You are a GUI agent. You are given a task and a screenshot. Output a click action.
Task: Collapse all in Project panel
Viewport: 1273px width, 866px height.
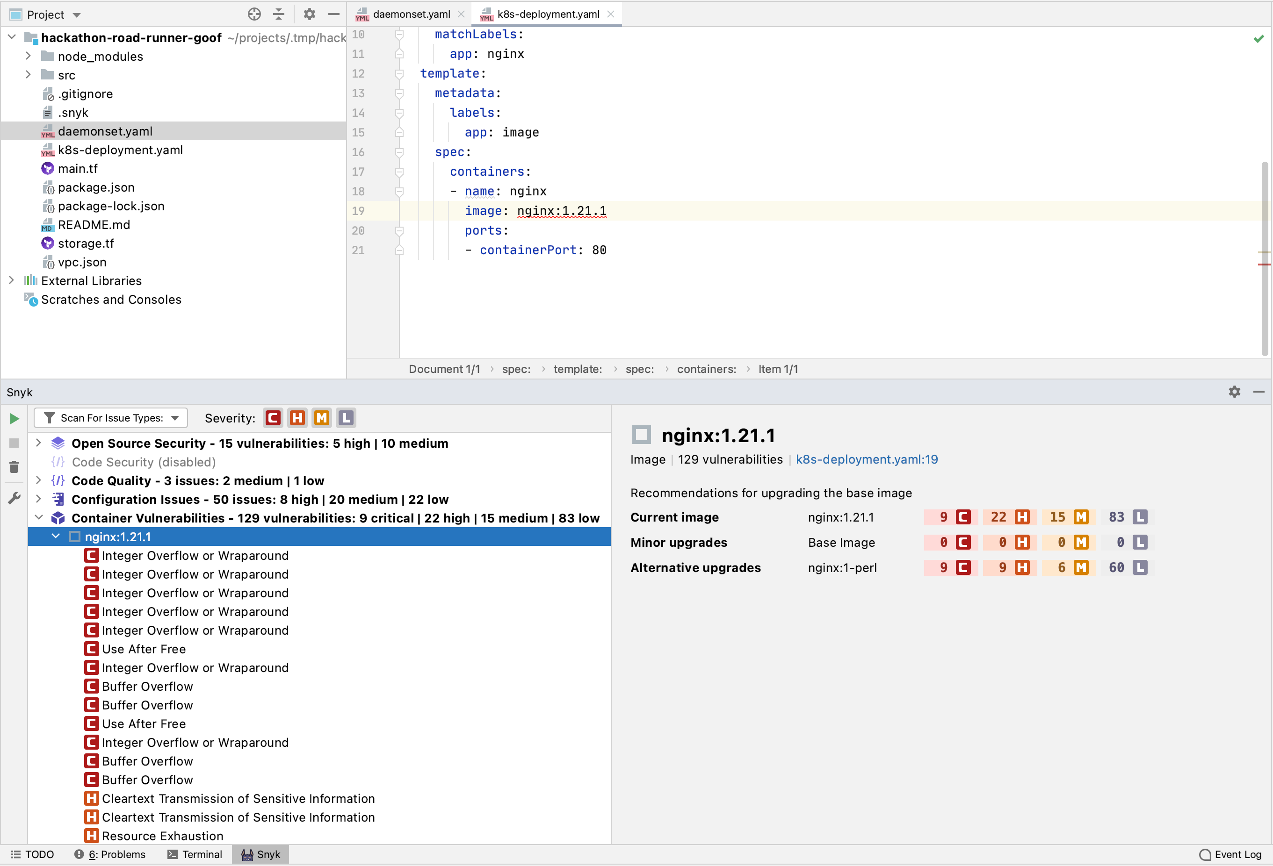279,14
